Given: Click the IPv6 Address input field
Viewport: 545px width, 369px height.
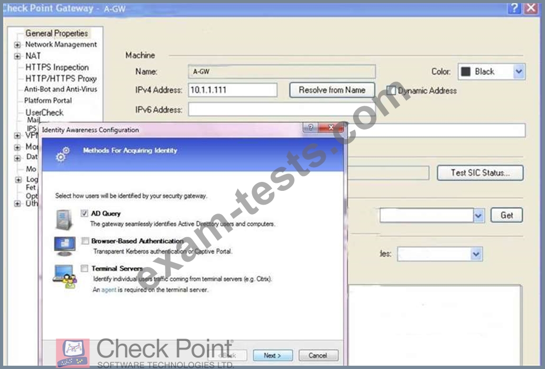Looking at the screenshot, I should [x=281, y=110].
